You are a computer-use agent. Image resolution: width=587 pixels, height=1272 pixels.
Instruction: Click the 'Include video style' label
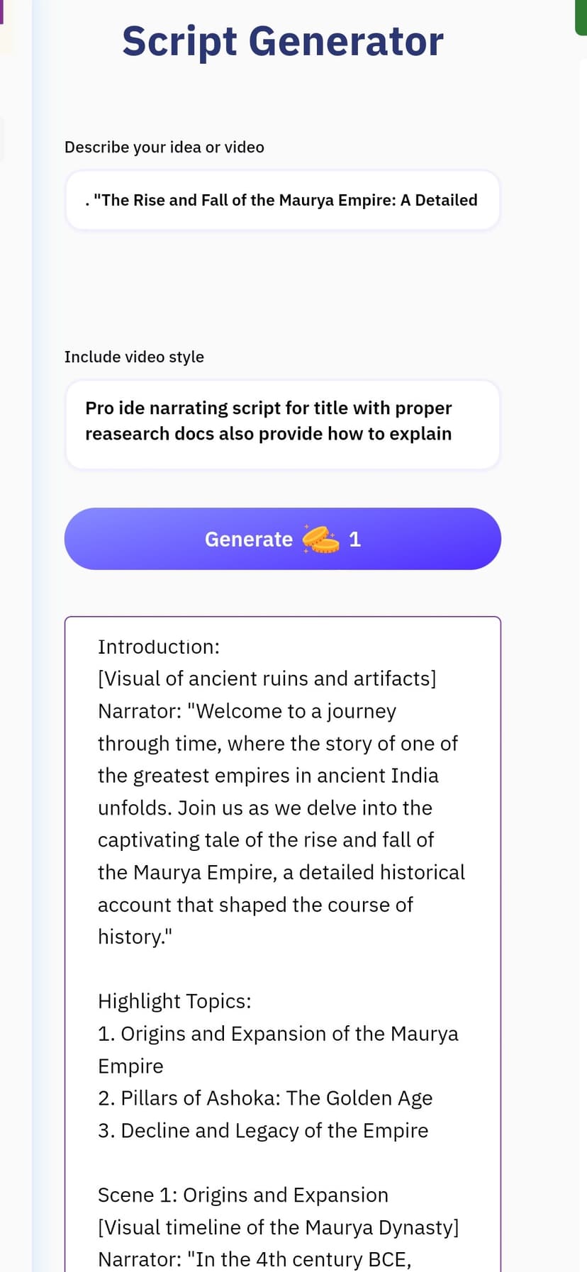(x=134, y=357)
